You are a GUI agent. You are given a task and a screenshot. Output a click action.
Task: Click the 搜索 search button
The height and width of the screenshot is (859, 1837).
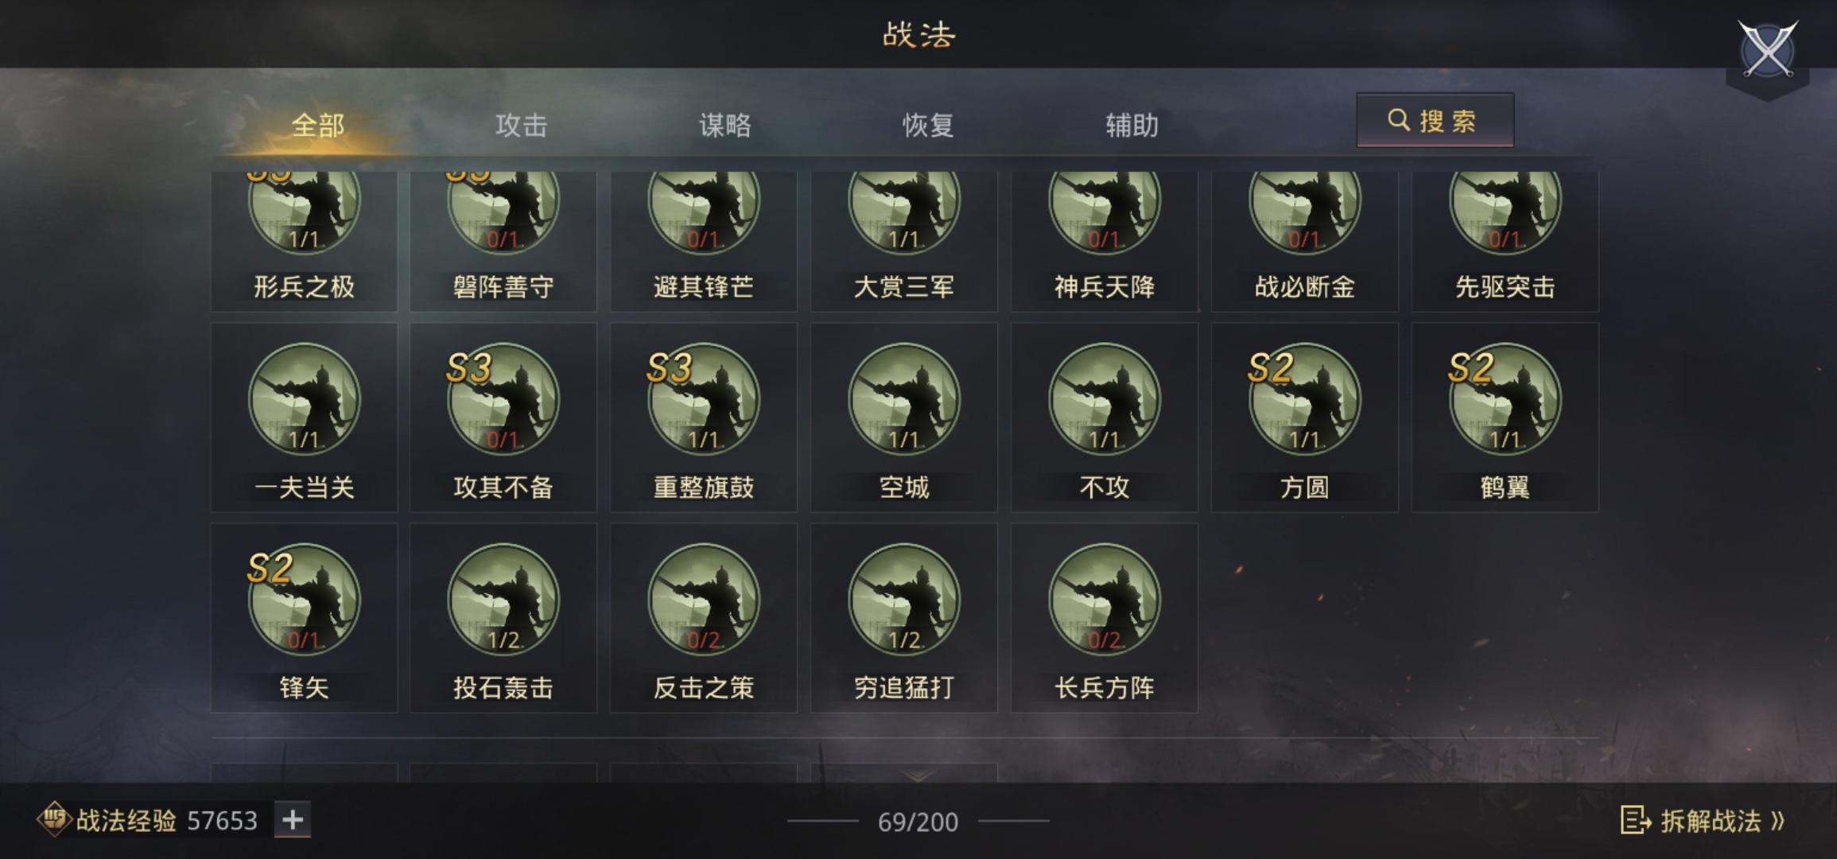tap(1435, 120)
